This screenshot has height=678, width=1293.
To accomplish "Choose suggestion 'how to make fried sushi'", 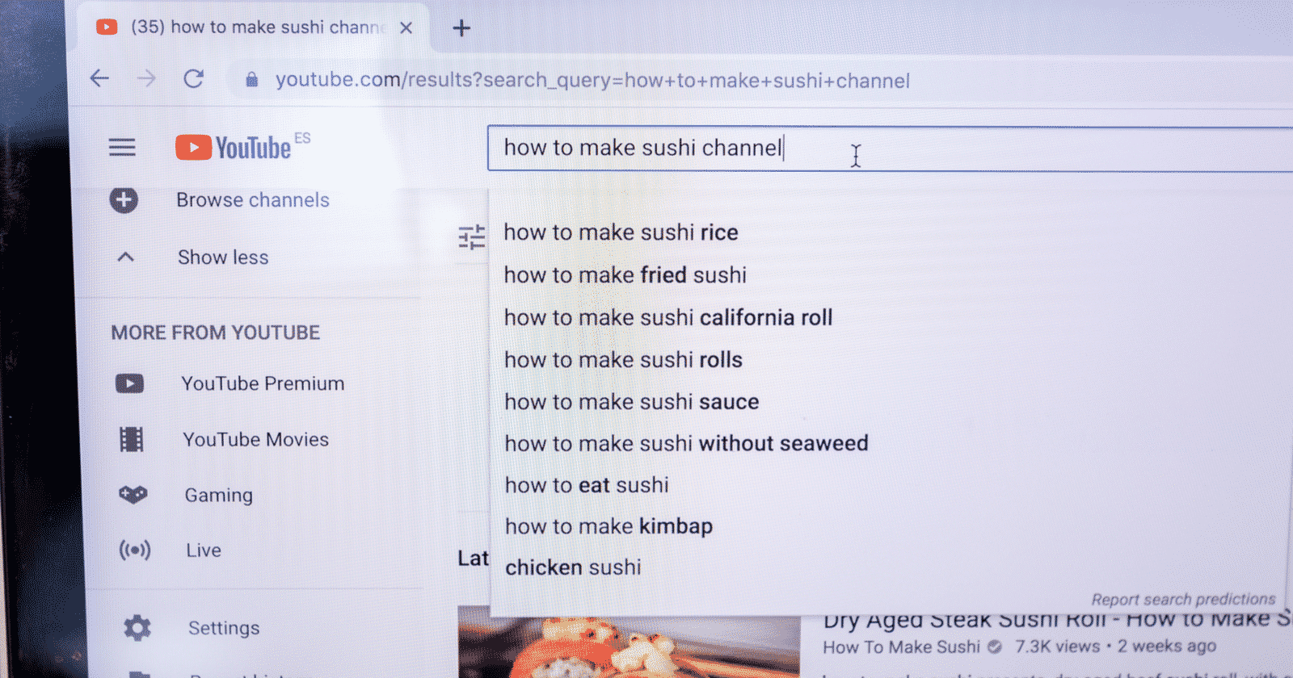I will (625, 275).
